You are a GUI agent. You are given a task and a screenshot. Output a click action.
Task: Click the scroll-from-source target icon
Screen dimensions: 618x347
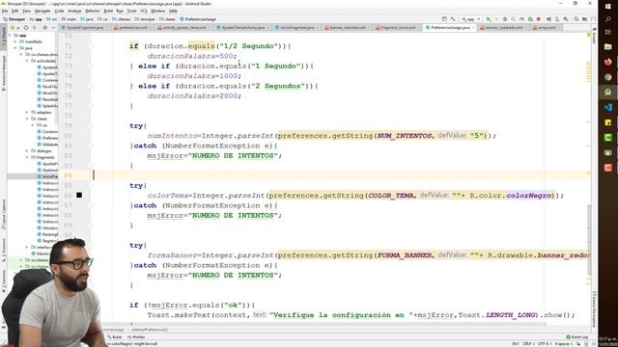(x=26, y=28)
